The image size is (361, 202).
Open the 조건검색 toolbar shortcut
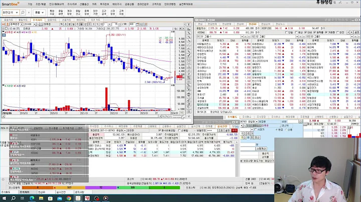click(104, 12)
